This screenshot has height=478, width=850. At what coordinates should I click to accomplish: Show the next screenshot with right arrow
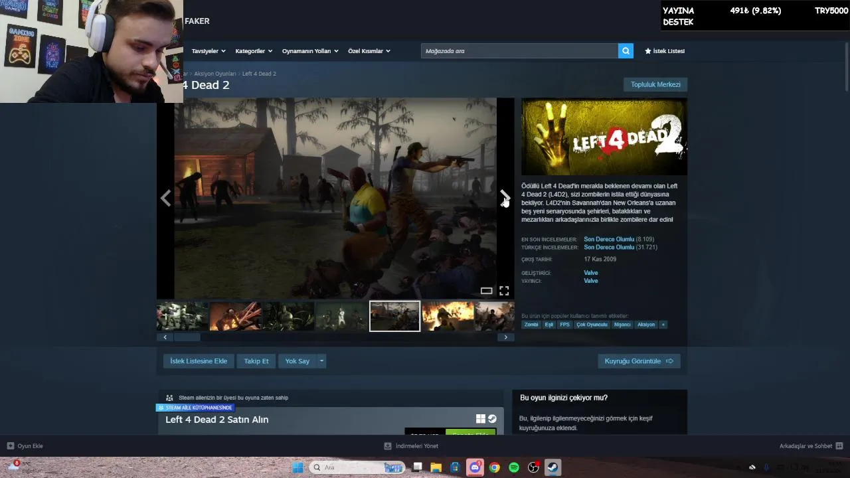click(505, 198)
